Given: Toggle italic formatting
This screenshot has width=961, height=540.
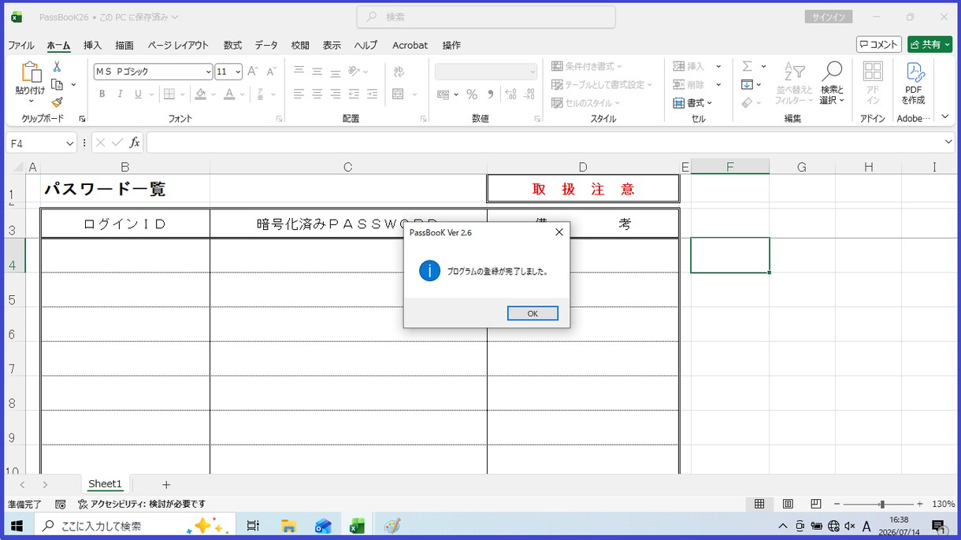Looking at the screenshot, I should click(x=120, y=94).
